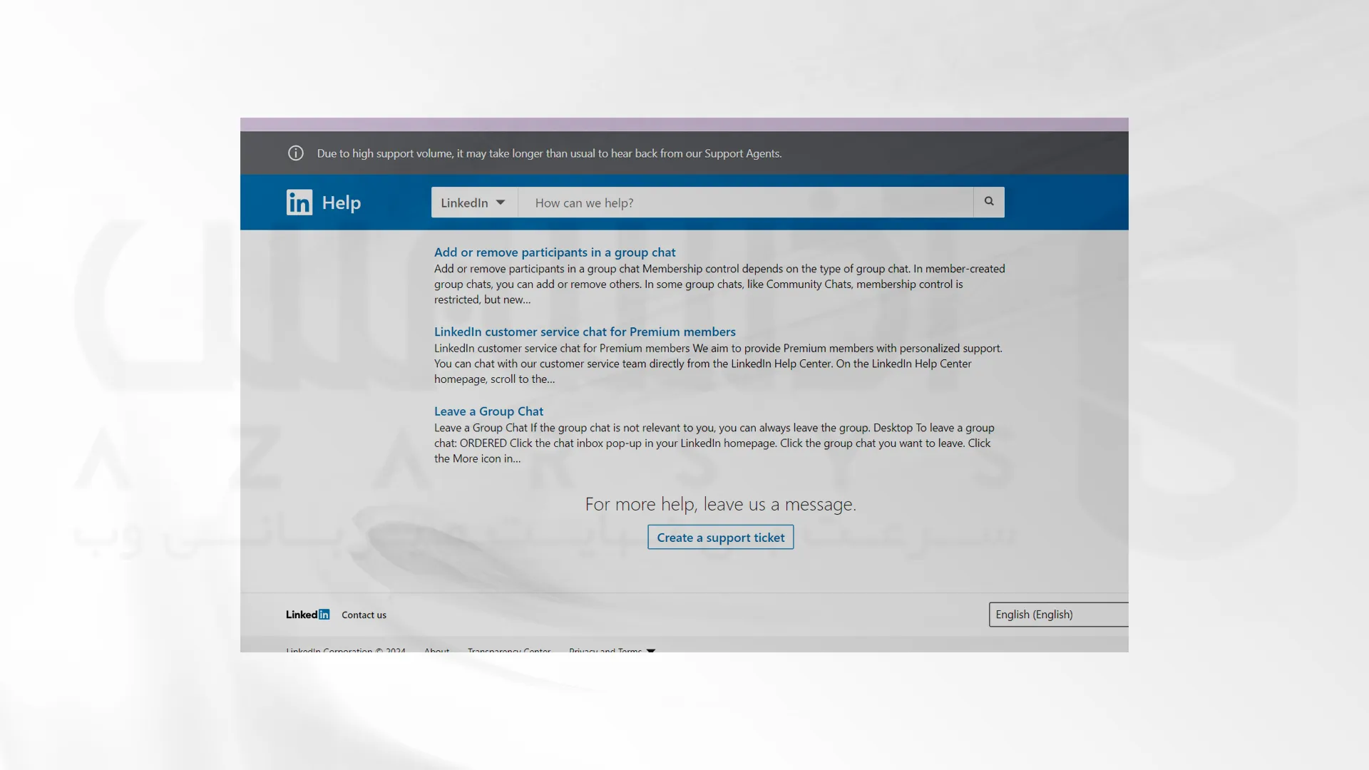Click the info icon in support notice banner
Viewport: 1369px width, 770px height.
click(x=296, y=153)
